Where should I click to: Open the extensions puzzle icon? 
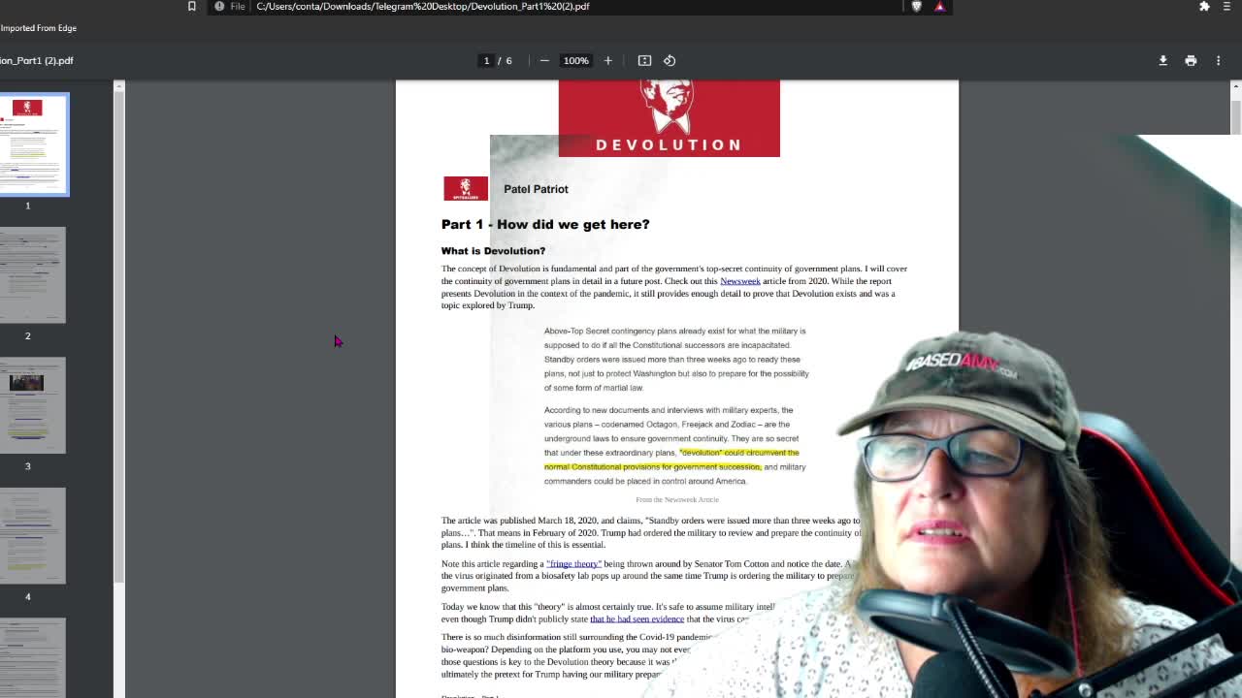click(x=1204, y=7)
